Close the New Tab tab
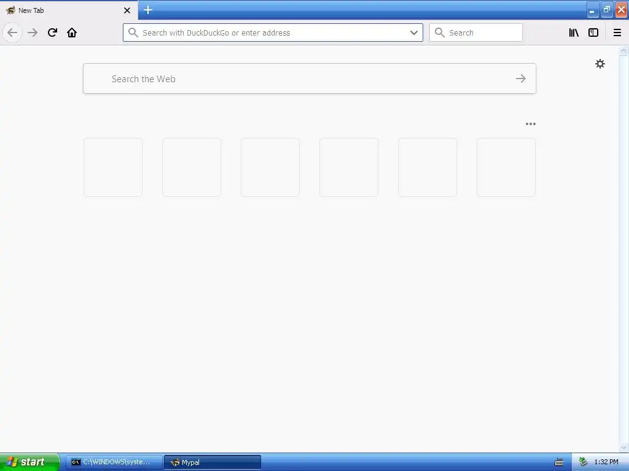Screen dimensions: 629x471 [127, 10]
